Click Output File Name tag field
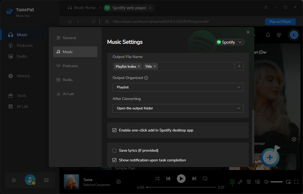The width and height of the screenshot is (303, 194). coord(173,66)
